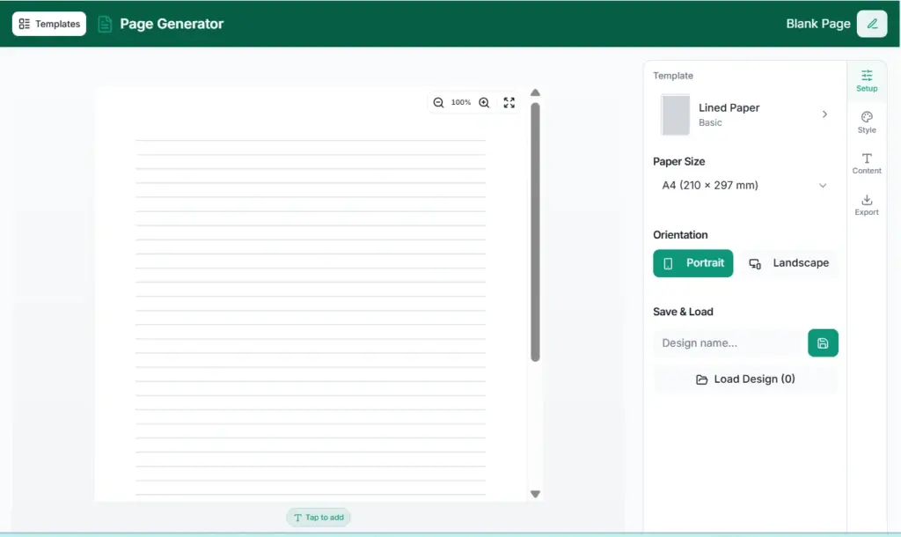Zoom out the page preview
The image size is (901, 537).
point(438,102)
